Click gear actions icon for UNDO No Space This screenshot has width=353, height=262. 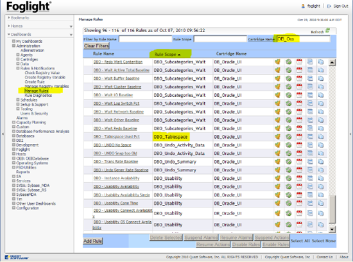pyautogui.click(x=288, y=145)
